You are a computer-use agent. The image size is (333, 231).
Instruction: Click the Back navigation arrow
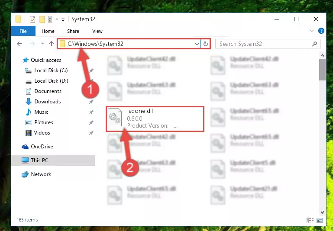coord(19,44)
